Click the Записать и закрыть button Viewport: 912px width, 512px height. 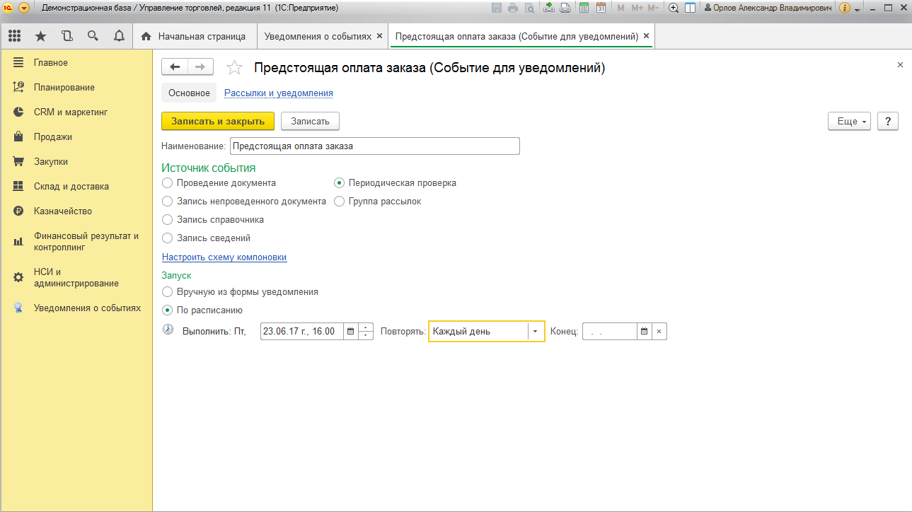coord(217,121)
